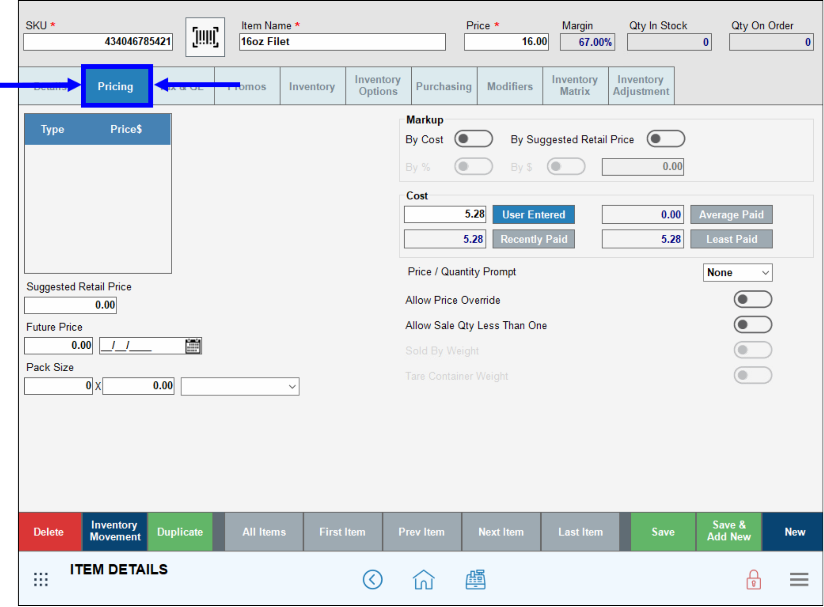Select the Average Paid cost option
Viewport: 824px width, 607px height.
(731, 214)
